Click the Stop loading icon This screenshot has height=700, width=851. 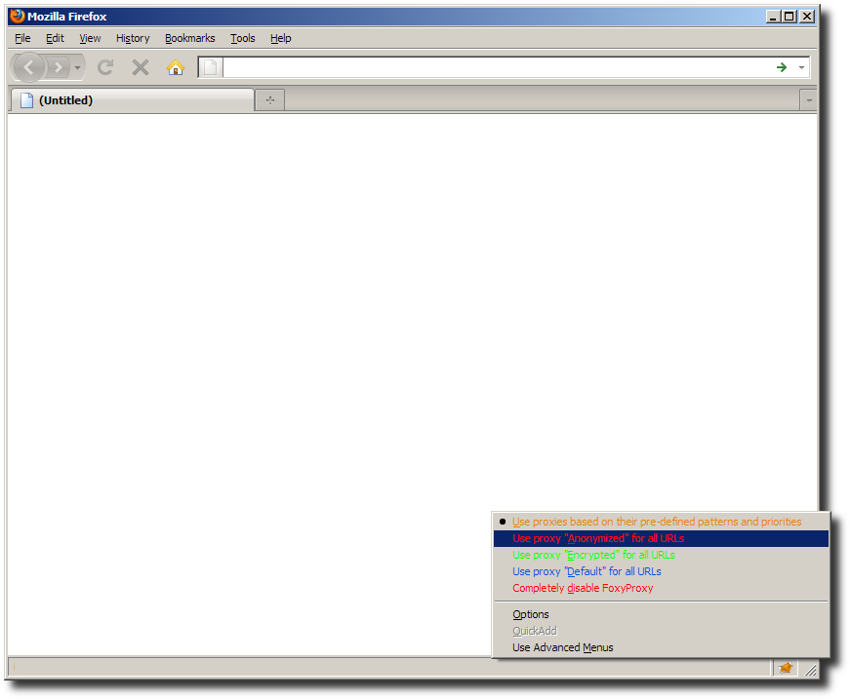coord(140,67)
